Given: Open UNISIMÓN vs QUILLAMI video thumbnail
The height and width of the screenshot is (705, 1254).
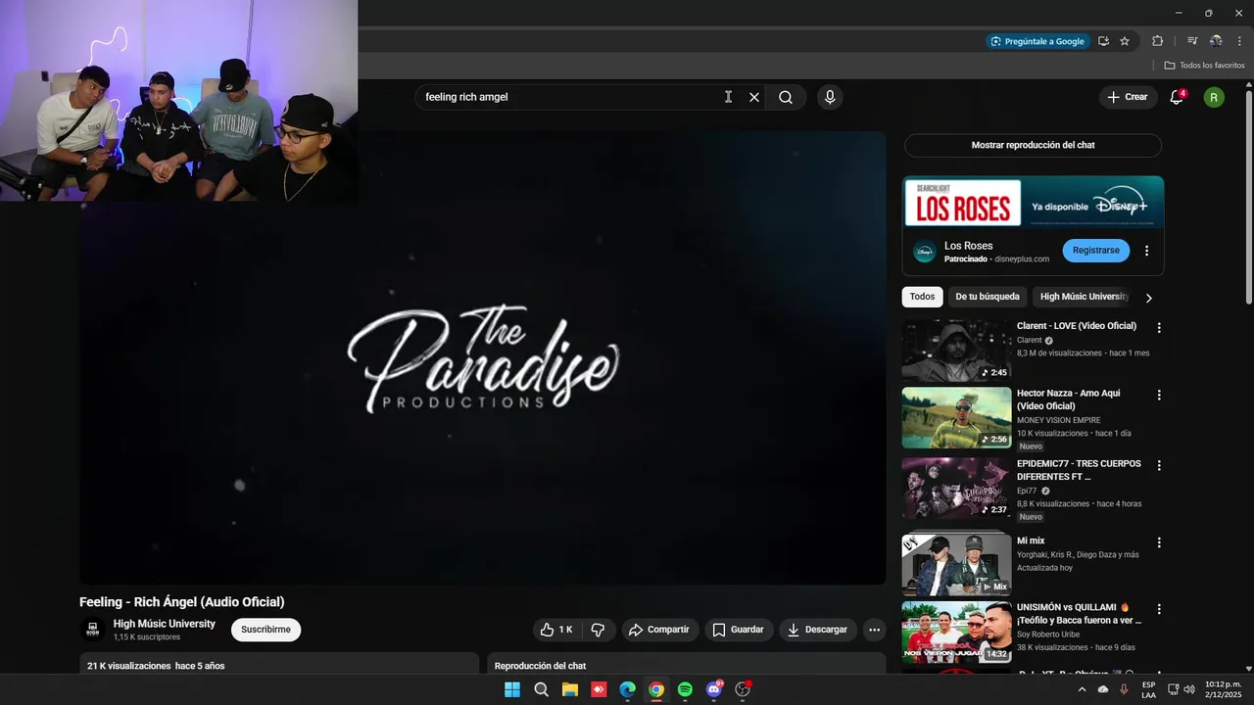Looking at the screenshot, I should coord(956,632).
